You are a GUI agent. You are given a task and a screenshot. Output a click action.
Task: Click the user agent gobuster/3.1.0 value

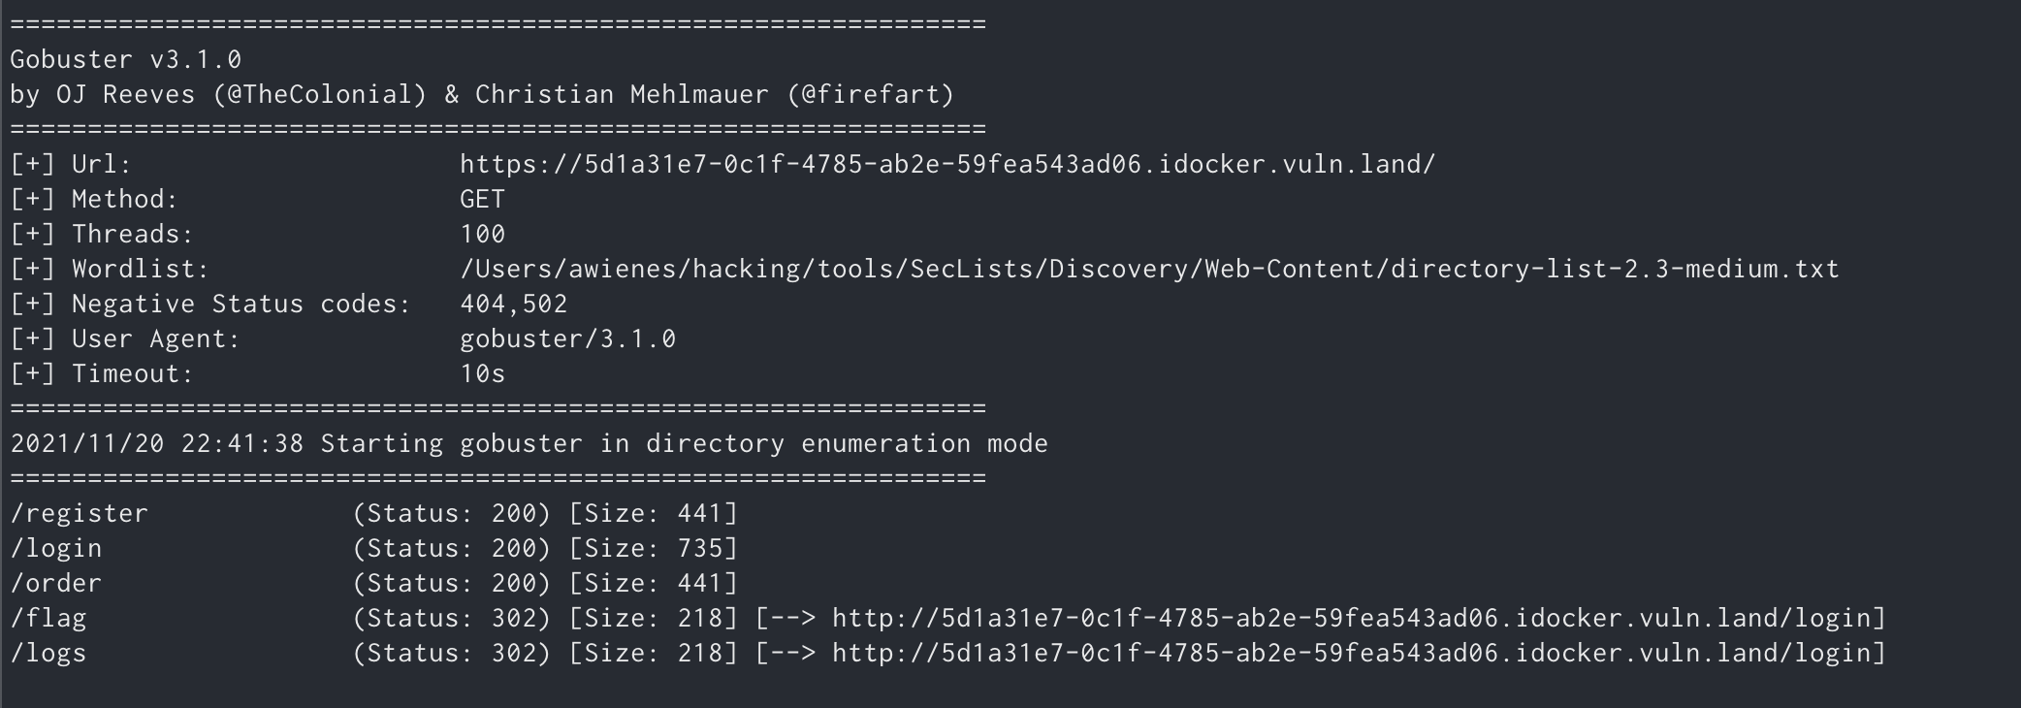567,338
